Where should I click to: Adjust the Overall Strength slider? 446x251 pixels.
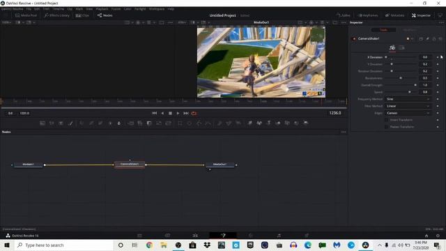coord(401,85)
